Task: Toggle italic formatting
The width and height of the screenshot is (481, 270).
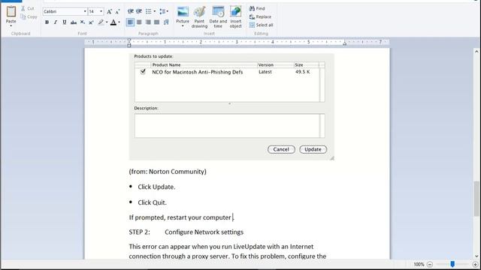Action: [x=56, y=22]
